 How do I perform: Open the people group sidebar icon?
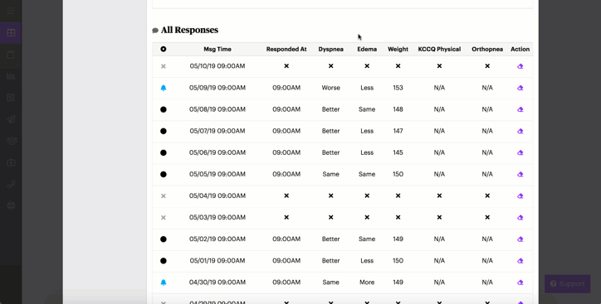tap(12, 141)
